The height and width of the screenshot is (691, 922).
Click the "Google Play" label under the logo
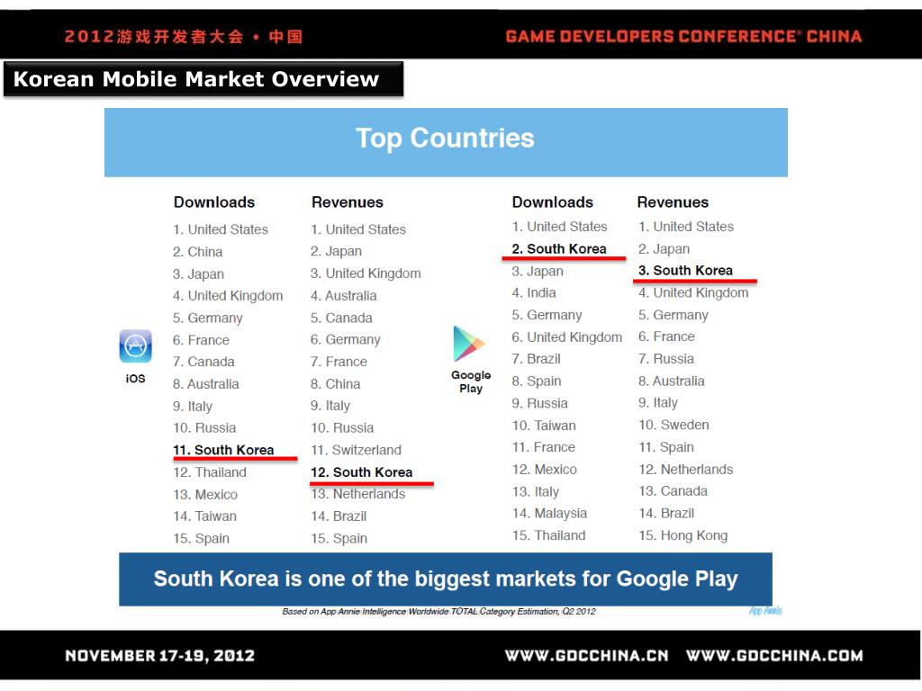click(x=470, y=381)
